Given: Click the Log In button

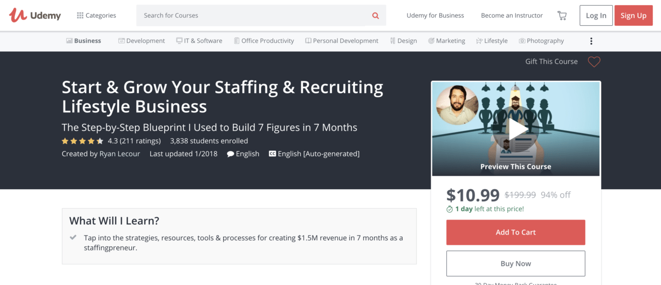Looking at the screenshot, I should tap(596, 15).
